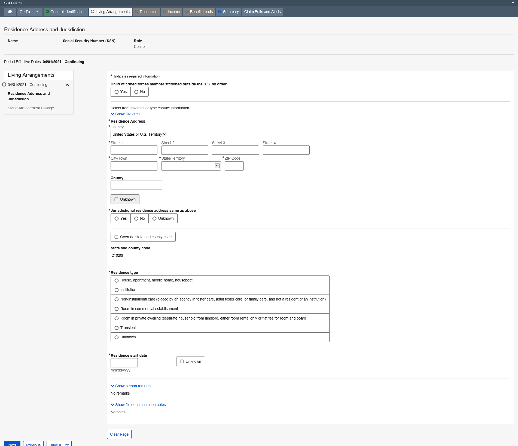Open the Go To dropdown menu

pyautogui.click(x=30, y=12)
